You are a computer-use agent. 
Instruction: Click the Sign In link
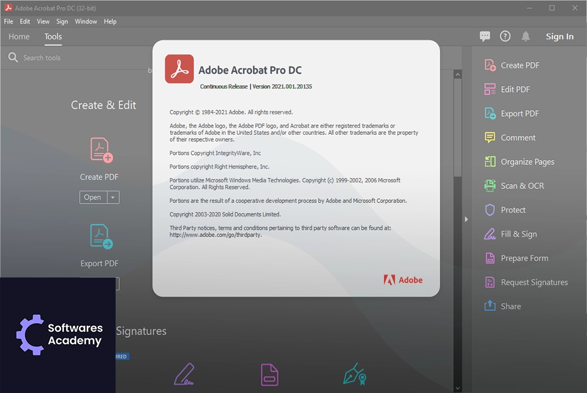point(559,36)
